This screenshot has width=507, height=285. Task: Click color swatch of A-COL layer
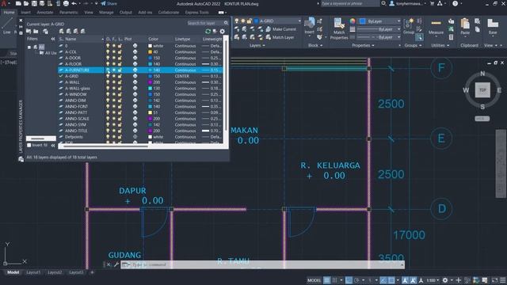(x=150, y=51)
